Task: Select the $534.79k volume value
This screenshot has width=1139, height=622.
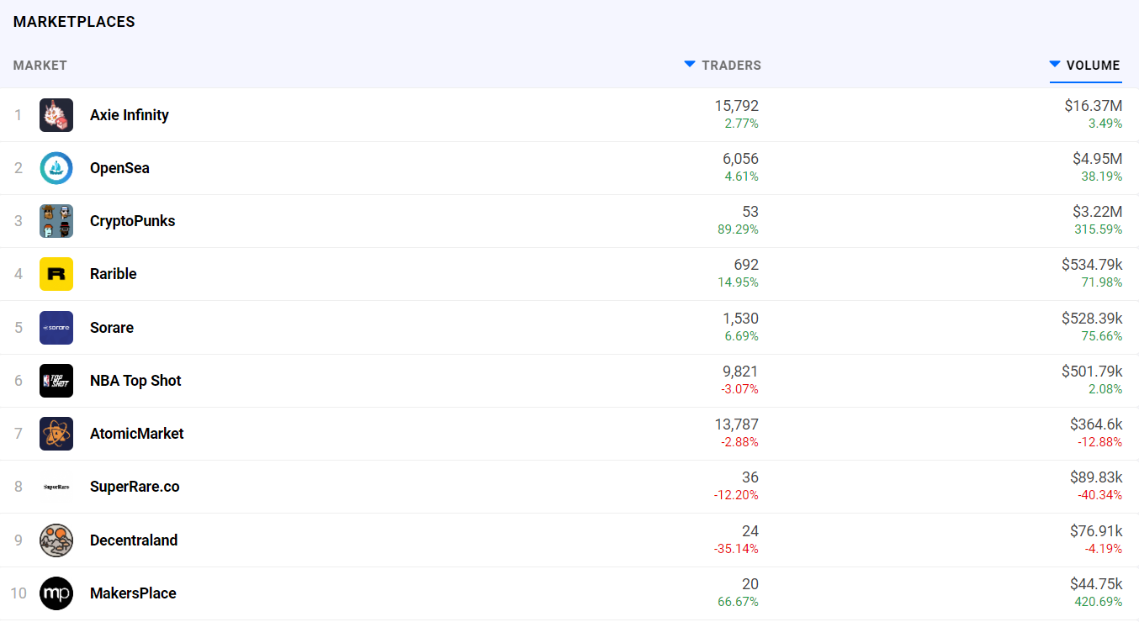Action: tap(1092, 265)
